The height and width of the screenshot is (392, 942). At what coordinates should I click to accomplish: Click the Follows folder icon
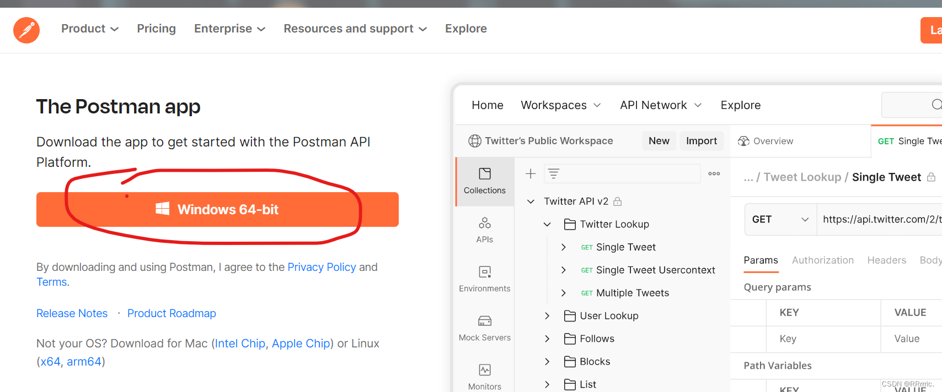click(570, 339)
